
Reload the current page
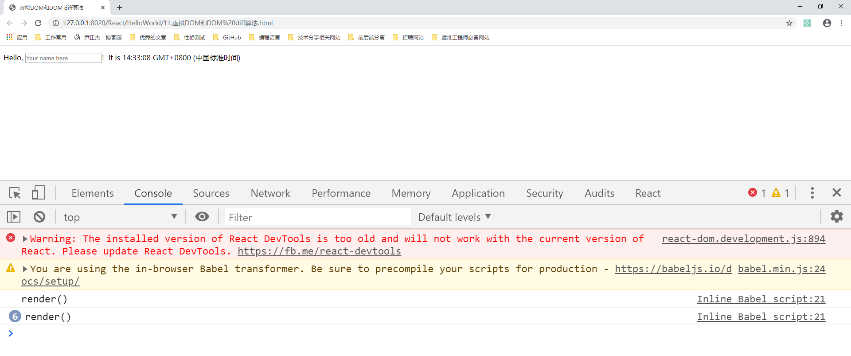pyautogui.click(x=38, y=23)
